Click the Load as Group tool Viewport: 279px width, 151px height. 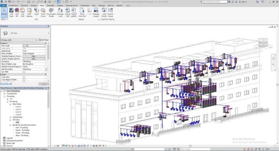tap(110, 13)
